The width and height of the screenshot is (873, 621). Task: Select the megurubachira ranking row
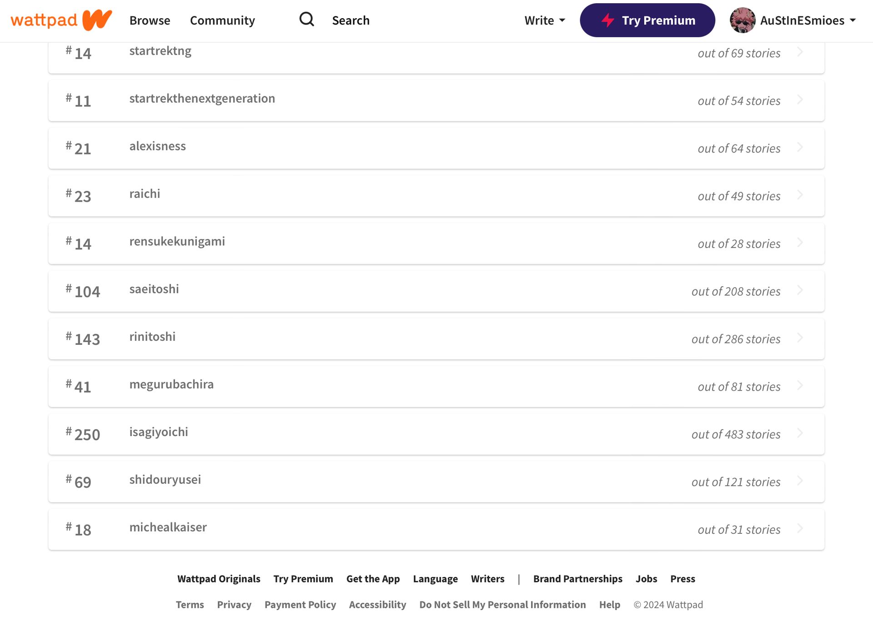tap(436, 386)
